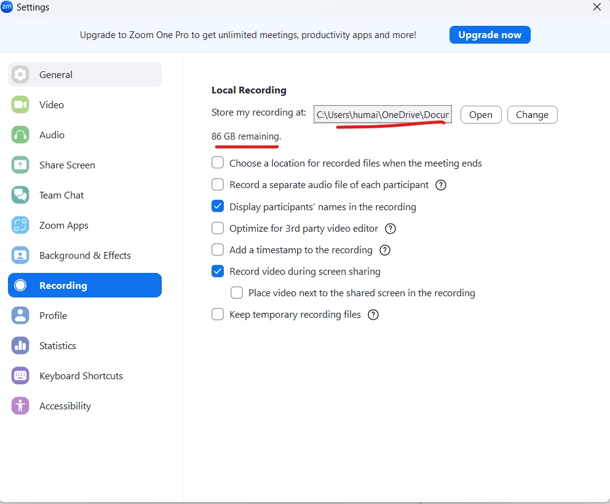This screenshot has width=610, height=504.
Task: Open help for timestamp option
Action: coord(385,250)
